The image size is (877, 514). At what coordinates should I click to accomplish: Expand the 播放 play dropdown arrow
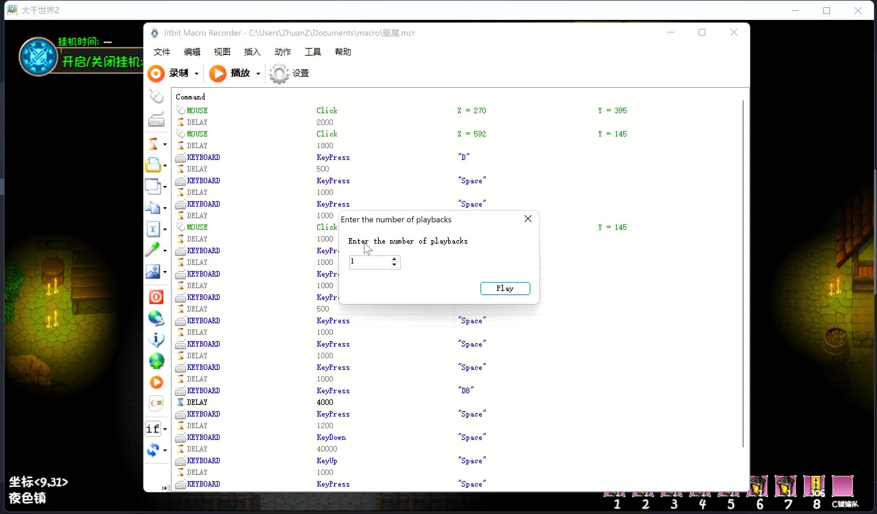click(258, 73)
